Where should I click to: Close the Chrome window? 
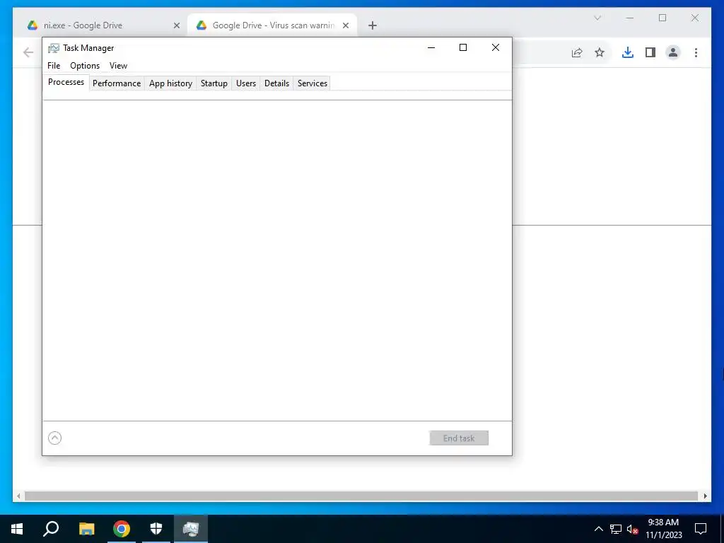click(695, 18)
